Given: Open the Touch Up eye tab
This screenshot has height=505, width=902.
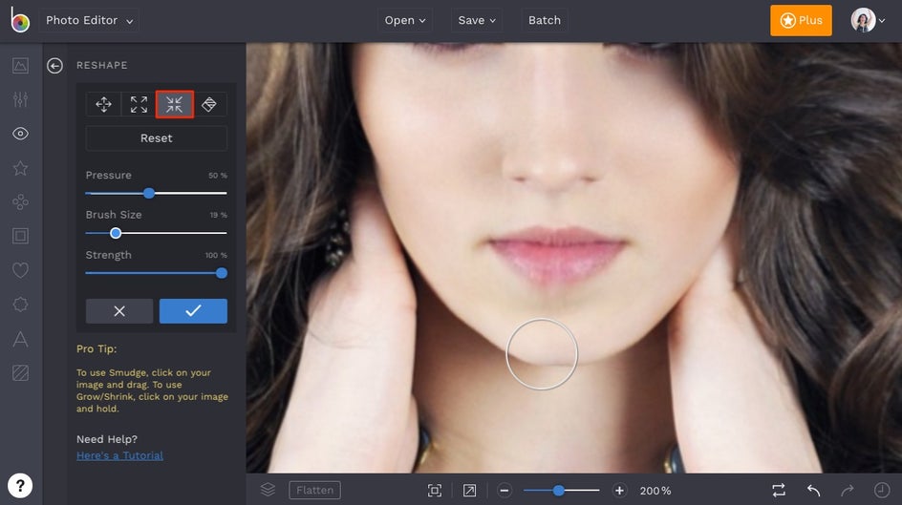Looking at the screenshot, I should [20, 134].
